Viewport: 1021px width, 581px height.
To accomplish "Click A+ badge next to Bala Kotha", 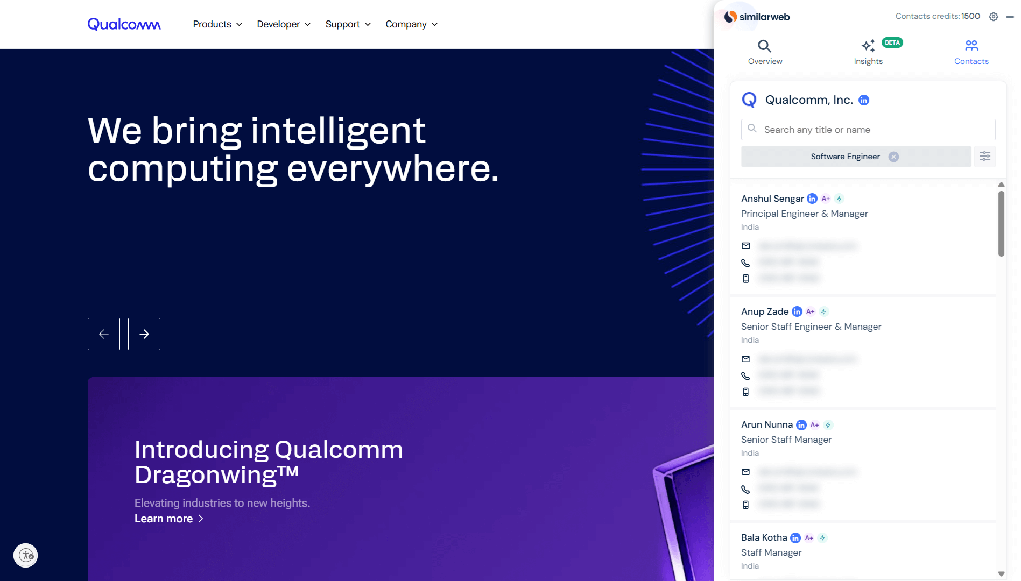I will coord(809,538).
